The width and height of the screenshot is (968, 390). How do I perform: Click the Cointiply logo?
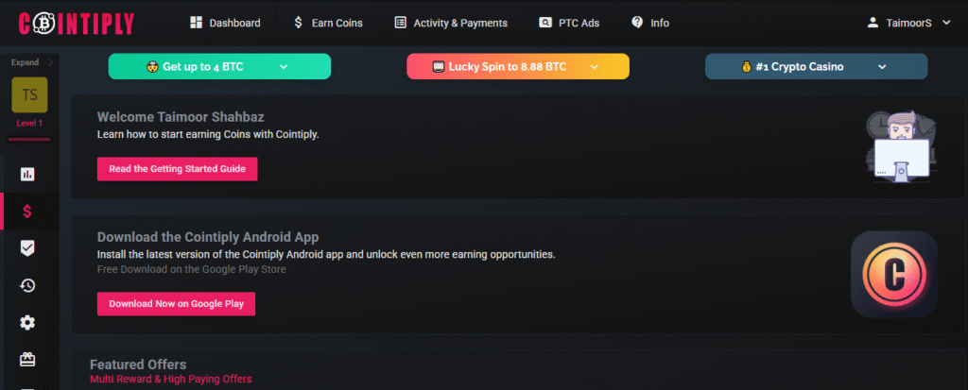coord(76,24)
